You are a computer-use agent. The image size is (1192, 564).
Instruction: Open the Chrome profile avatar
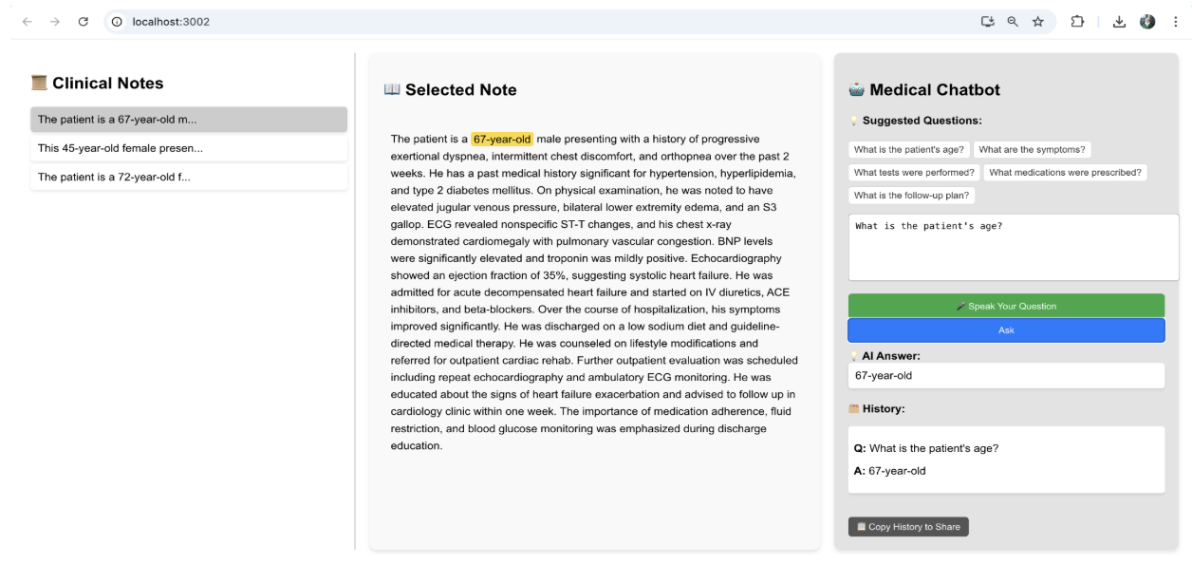(1147, 22)
